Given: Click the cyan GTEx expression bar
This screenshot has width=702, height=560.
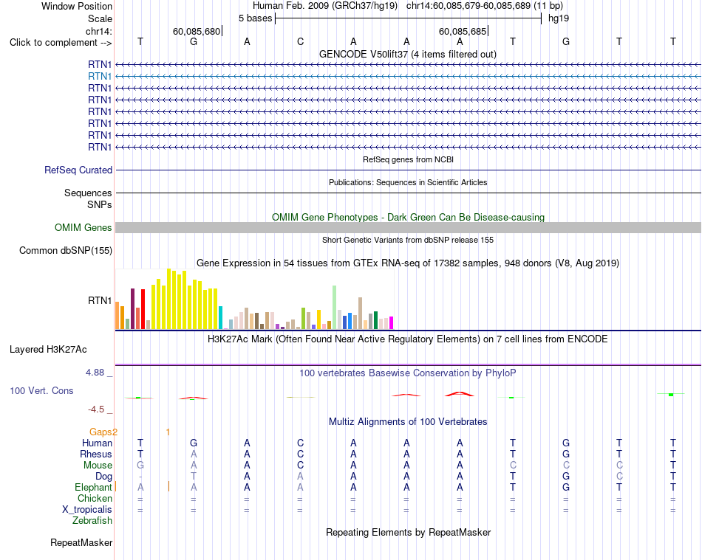Looking at the screenshot, I should click(220, 318).
